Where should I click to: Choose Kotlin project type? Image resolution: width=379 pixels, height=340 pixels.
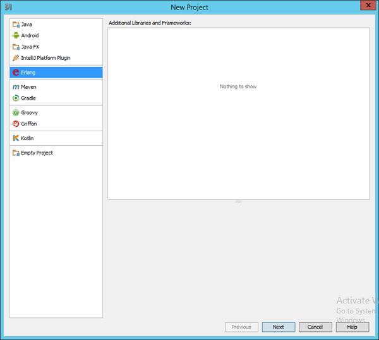point(56,138)
